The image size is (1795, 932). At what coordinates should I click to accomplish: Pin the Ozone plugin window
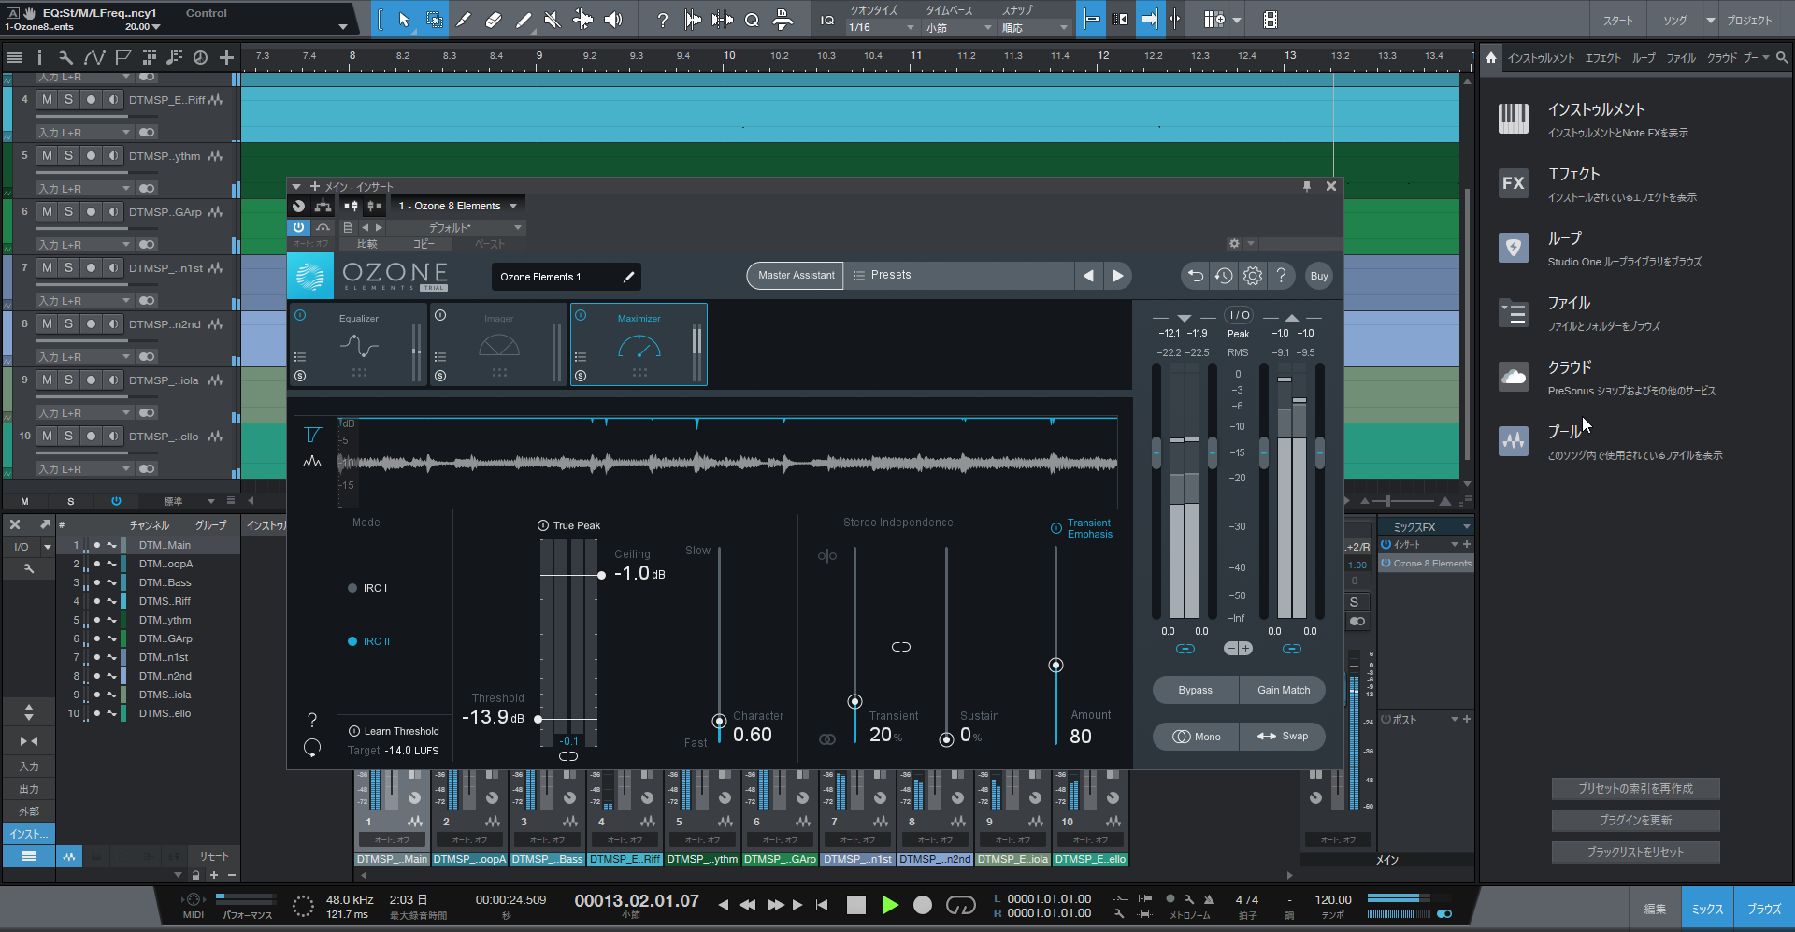(x=1307, y=186)
